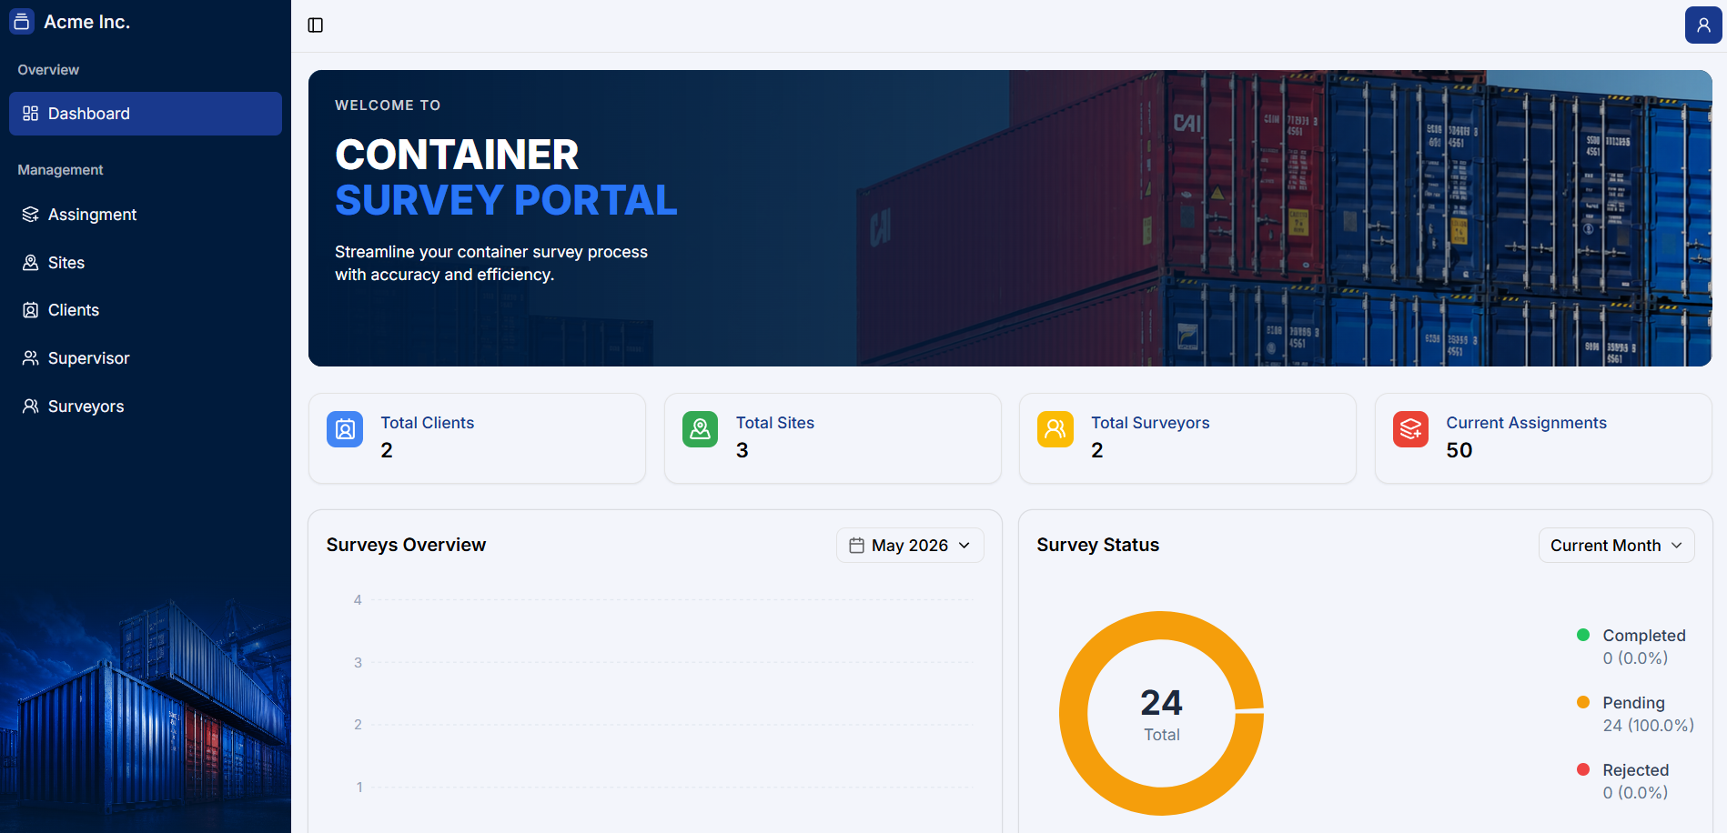Image resolution: width=1727 pixels, height=833 pixels.
Task: Click the red Rejected legend dot
Action: [x=1583, y=769]
